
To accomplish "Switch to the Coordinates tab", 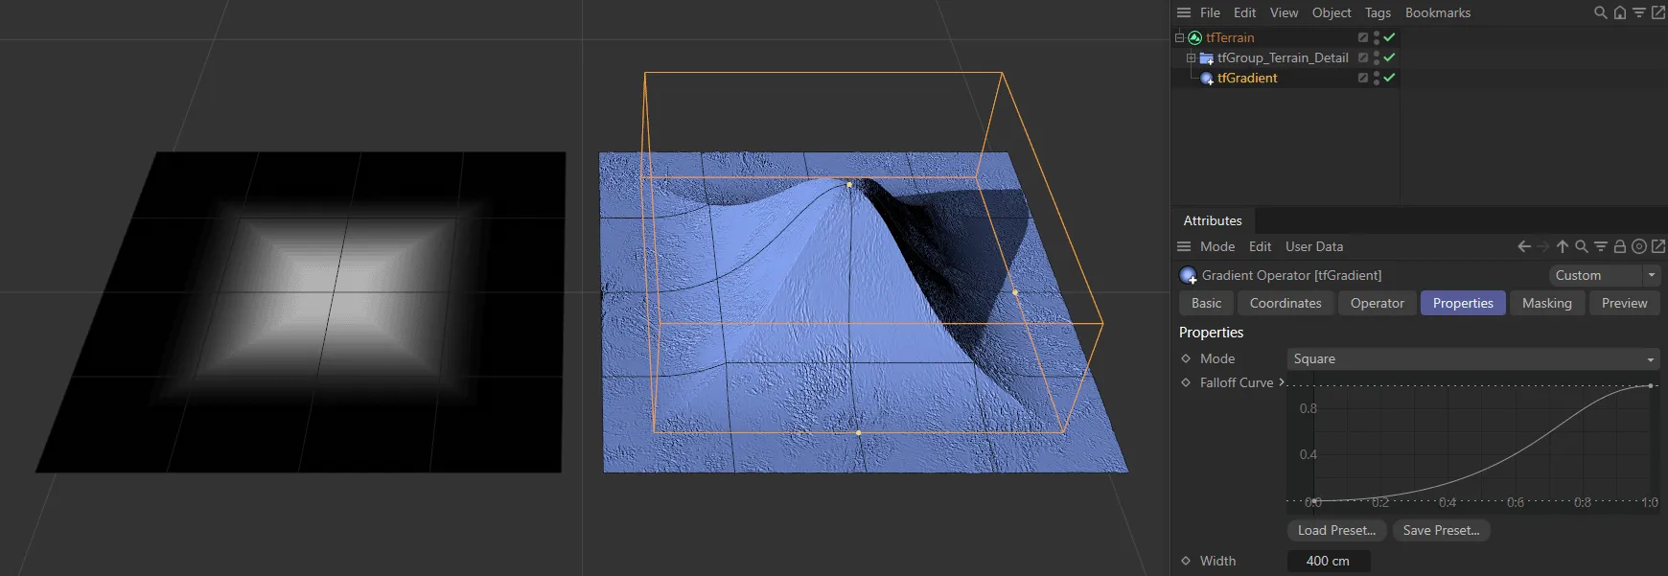I will coord(1286,303).
